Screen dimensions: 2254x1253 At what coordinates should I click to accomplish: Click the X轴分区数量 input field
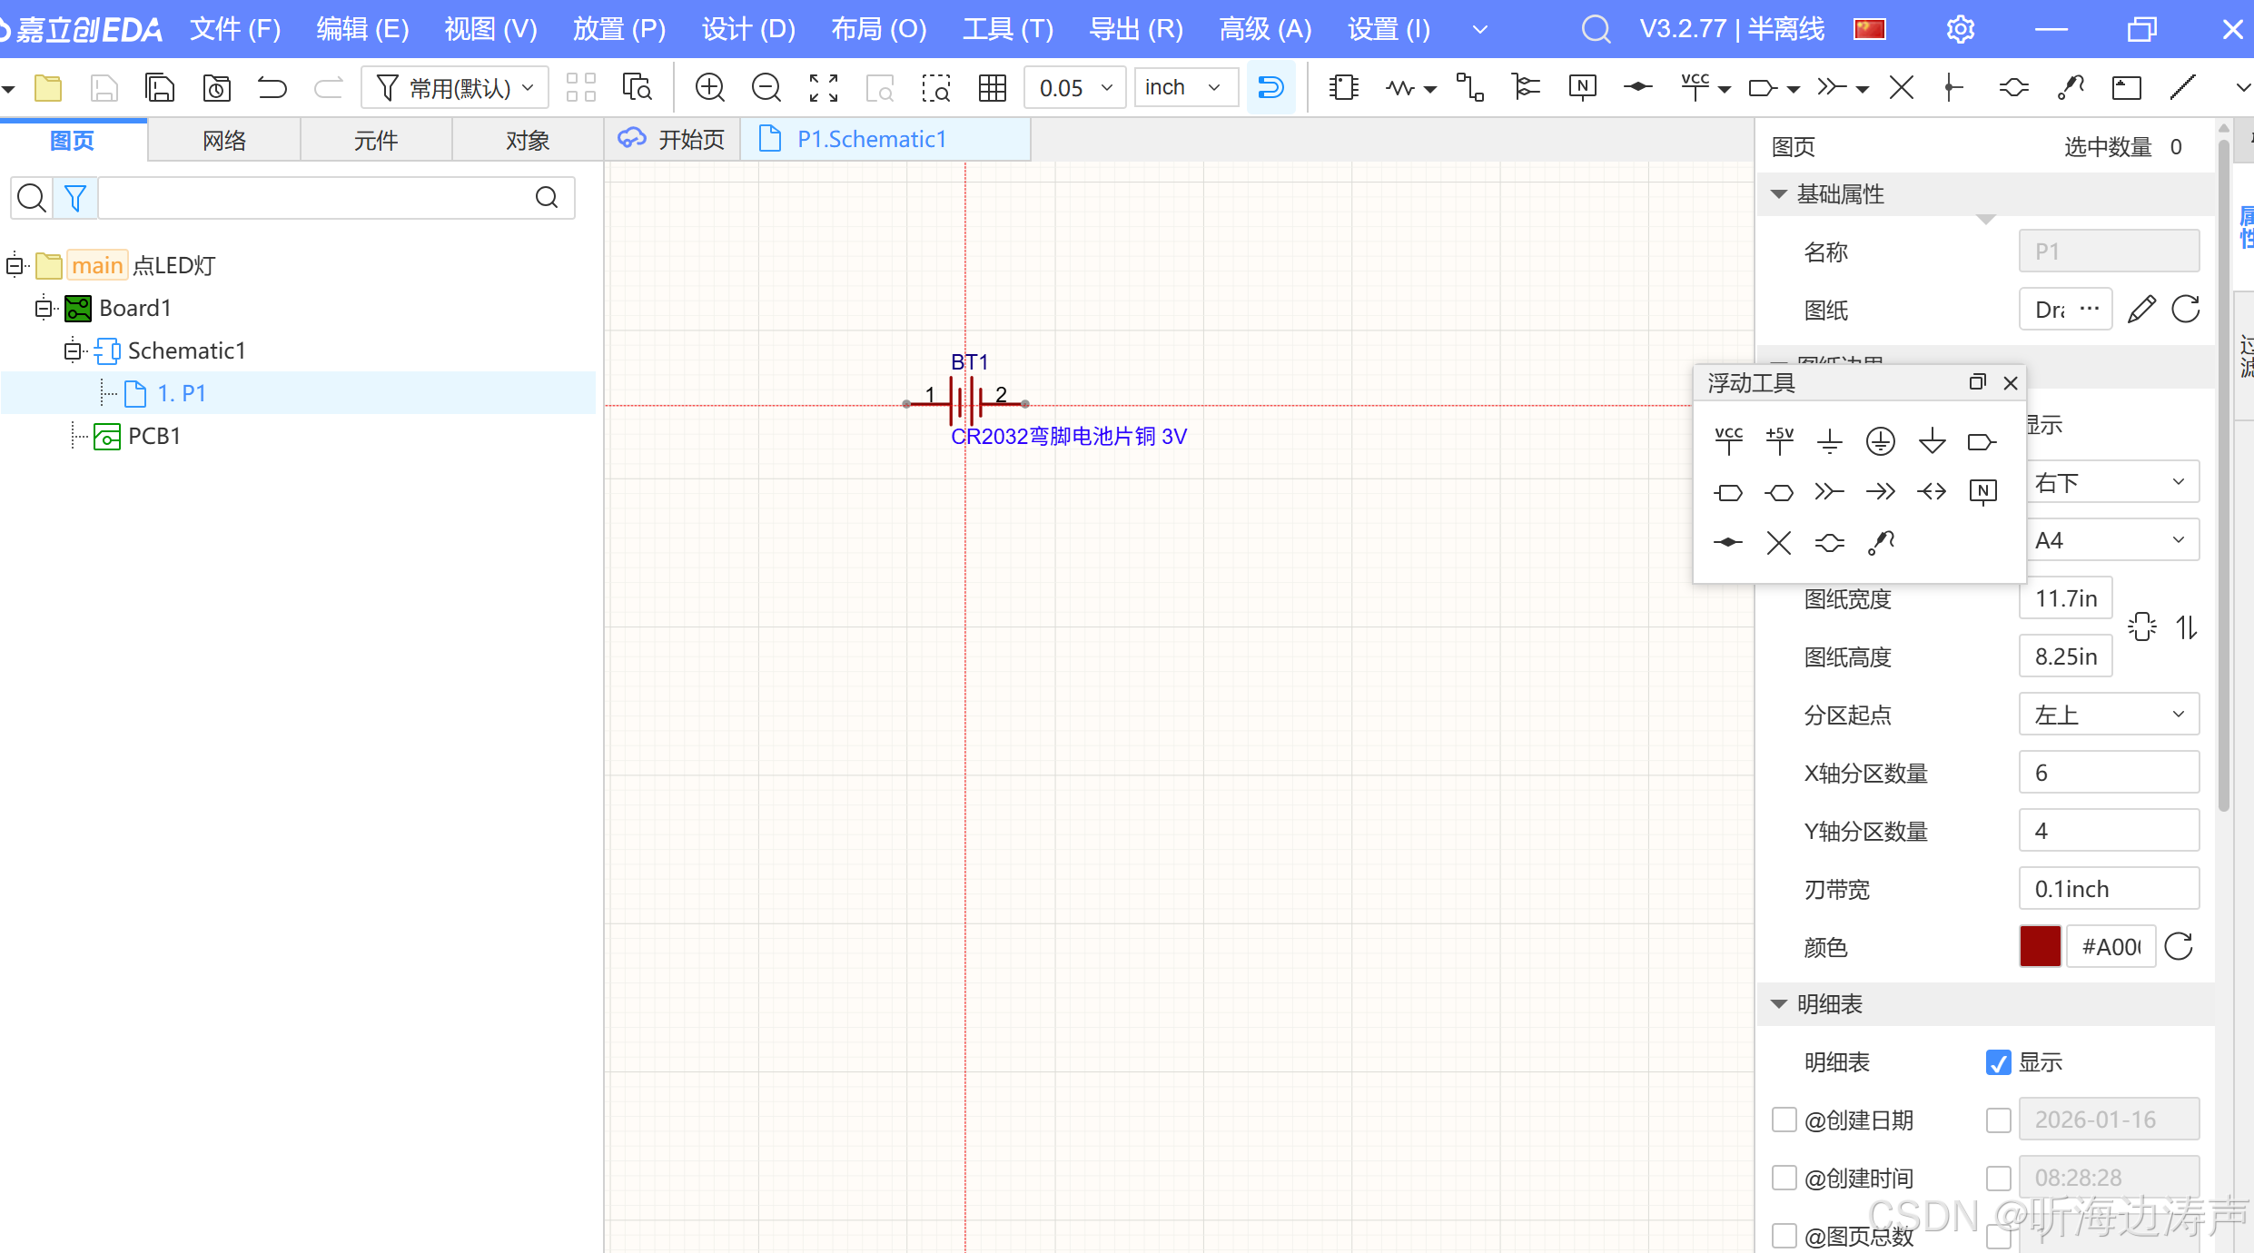tap(2108, 773)
